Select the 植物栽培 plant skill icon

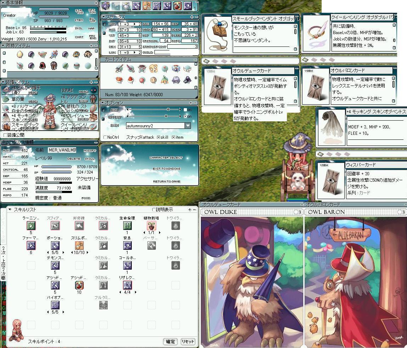point(152,226)
